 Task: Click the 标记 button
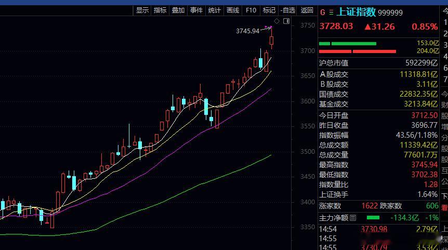(x=269, y=10)
